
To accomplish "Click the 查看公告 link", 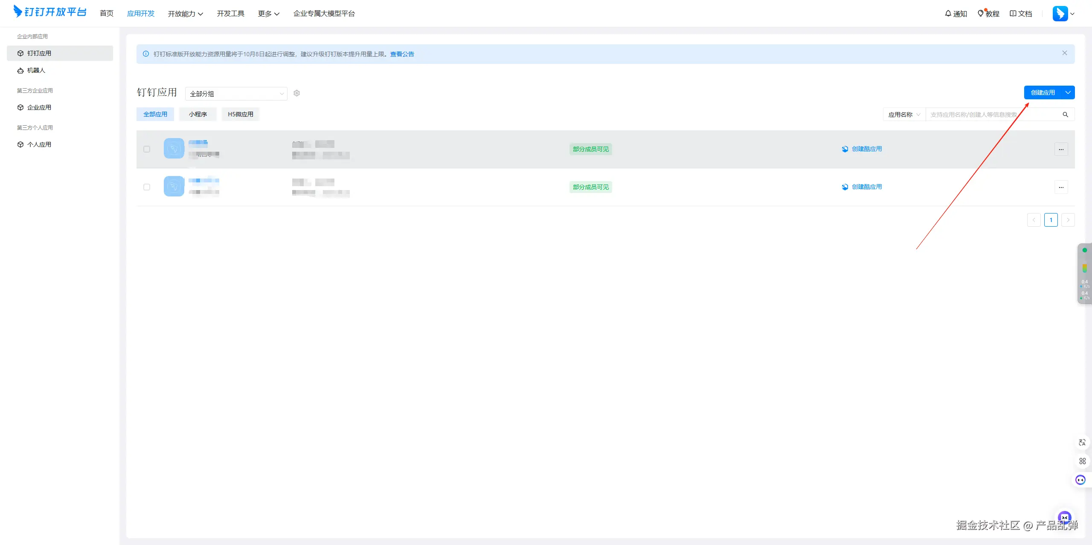I will [x=402, y=54].
